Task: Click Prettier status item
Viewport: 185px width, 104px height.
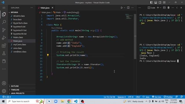Action: tap(168, 97)
